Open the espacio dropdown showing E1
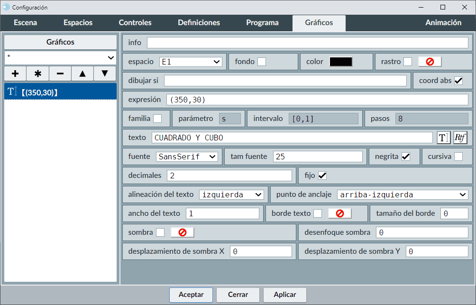Image resolution: width=476 pixels, height=305 pixels. click(x=191, y=62)
